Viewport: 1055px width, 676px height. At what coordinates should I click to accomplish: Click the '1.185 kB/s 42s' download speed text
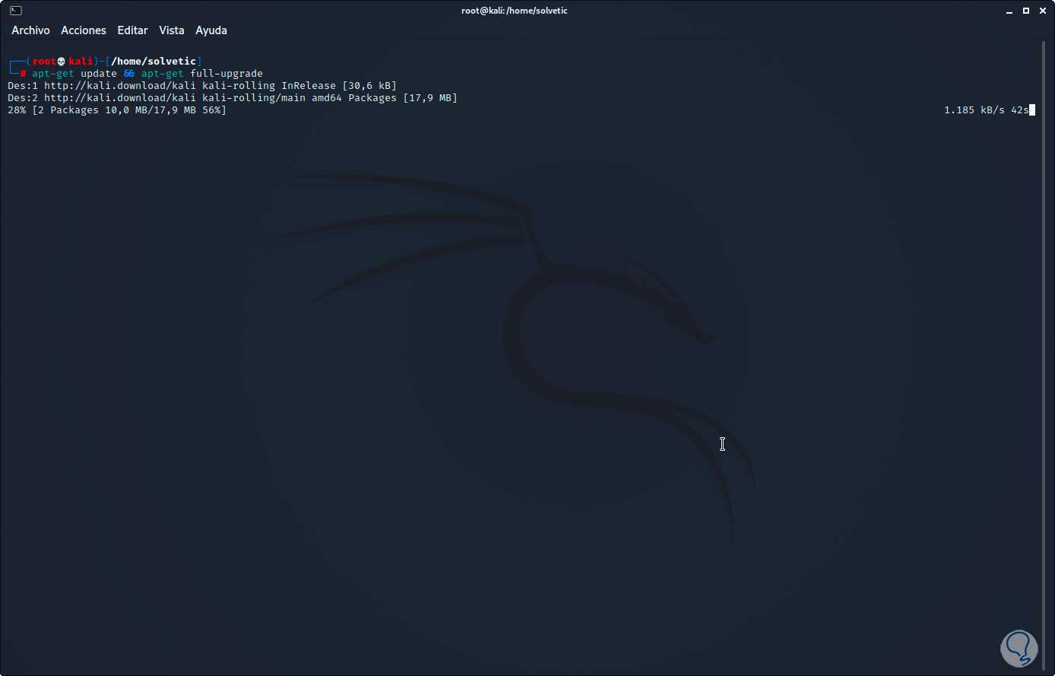987,110
